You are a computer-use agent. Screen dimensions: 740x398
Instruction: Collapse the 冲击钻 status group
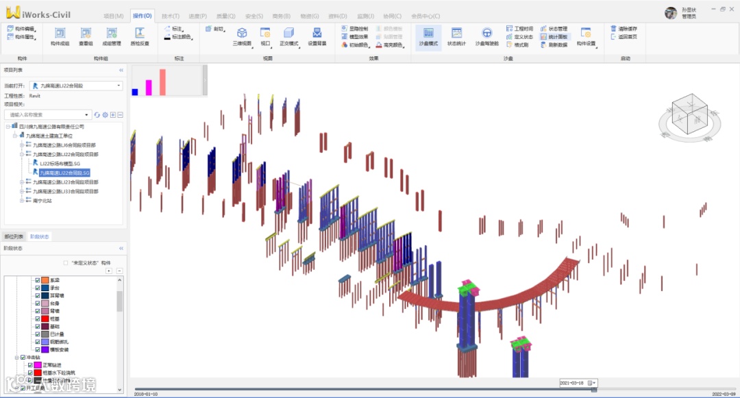[x=16, y=358]
